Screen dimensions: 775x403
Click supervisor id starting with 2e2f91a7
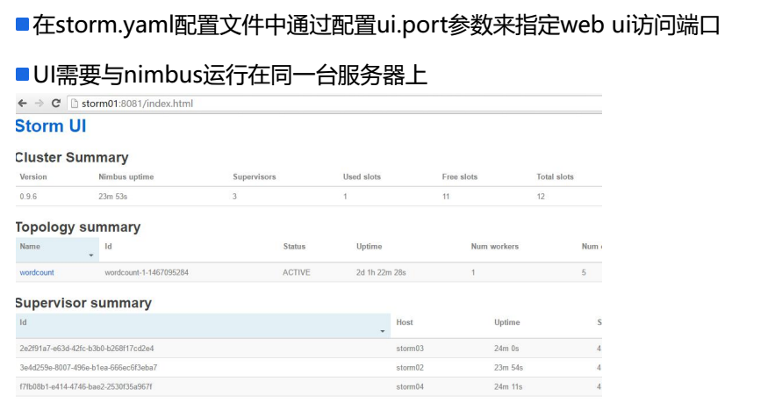[x=87, y=348]
